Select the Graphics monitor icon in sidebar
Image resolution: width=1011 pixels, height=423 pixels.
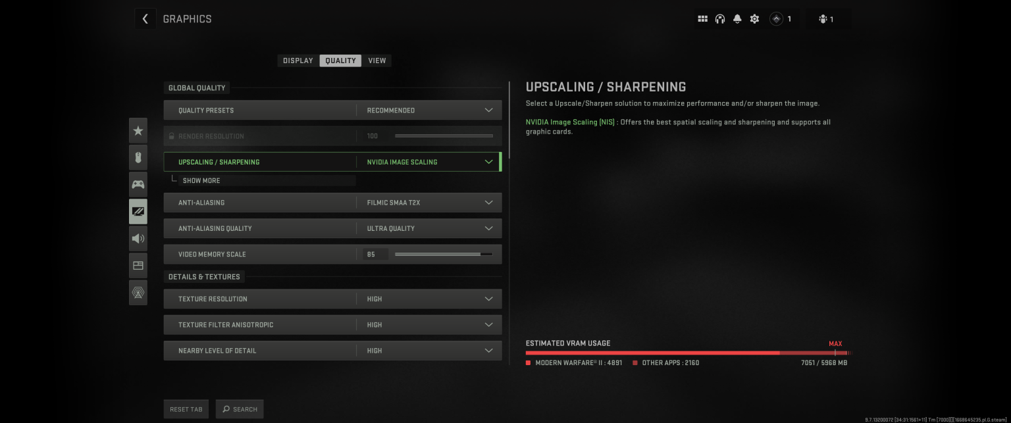tap(138, 211)
